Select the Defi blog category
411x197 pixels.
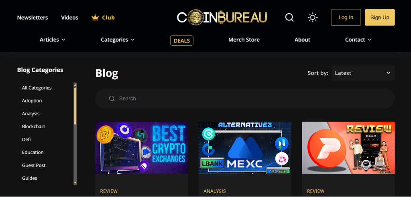(x=26, y=139)
